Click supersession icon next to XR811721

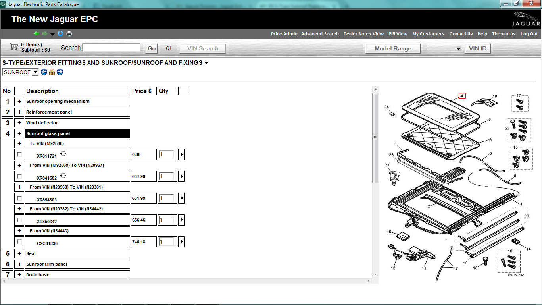click(x=63, y=154)
